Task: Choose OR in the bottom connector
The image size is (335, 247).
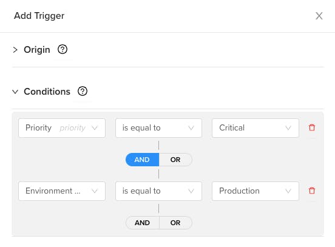Action: pos(175,223)
